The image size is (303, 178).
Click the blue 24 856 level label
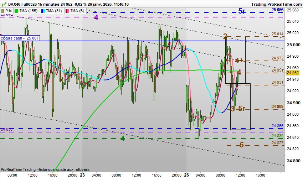tap(277, 126)
